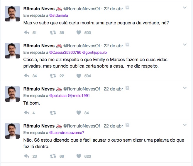Screen dimensions: 193x166
Task: Retweet the tweet with 36 retweets
Action: (x=53, y=33)
